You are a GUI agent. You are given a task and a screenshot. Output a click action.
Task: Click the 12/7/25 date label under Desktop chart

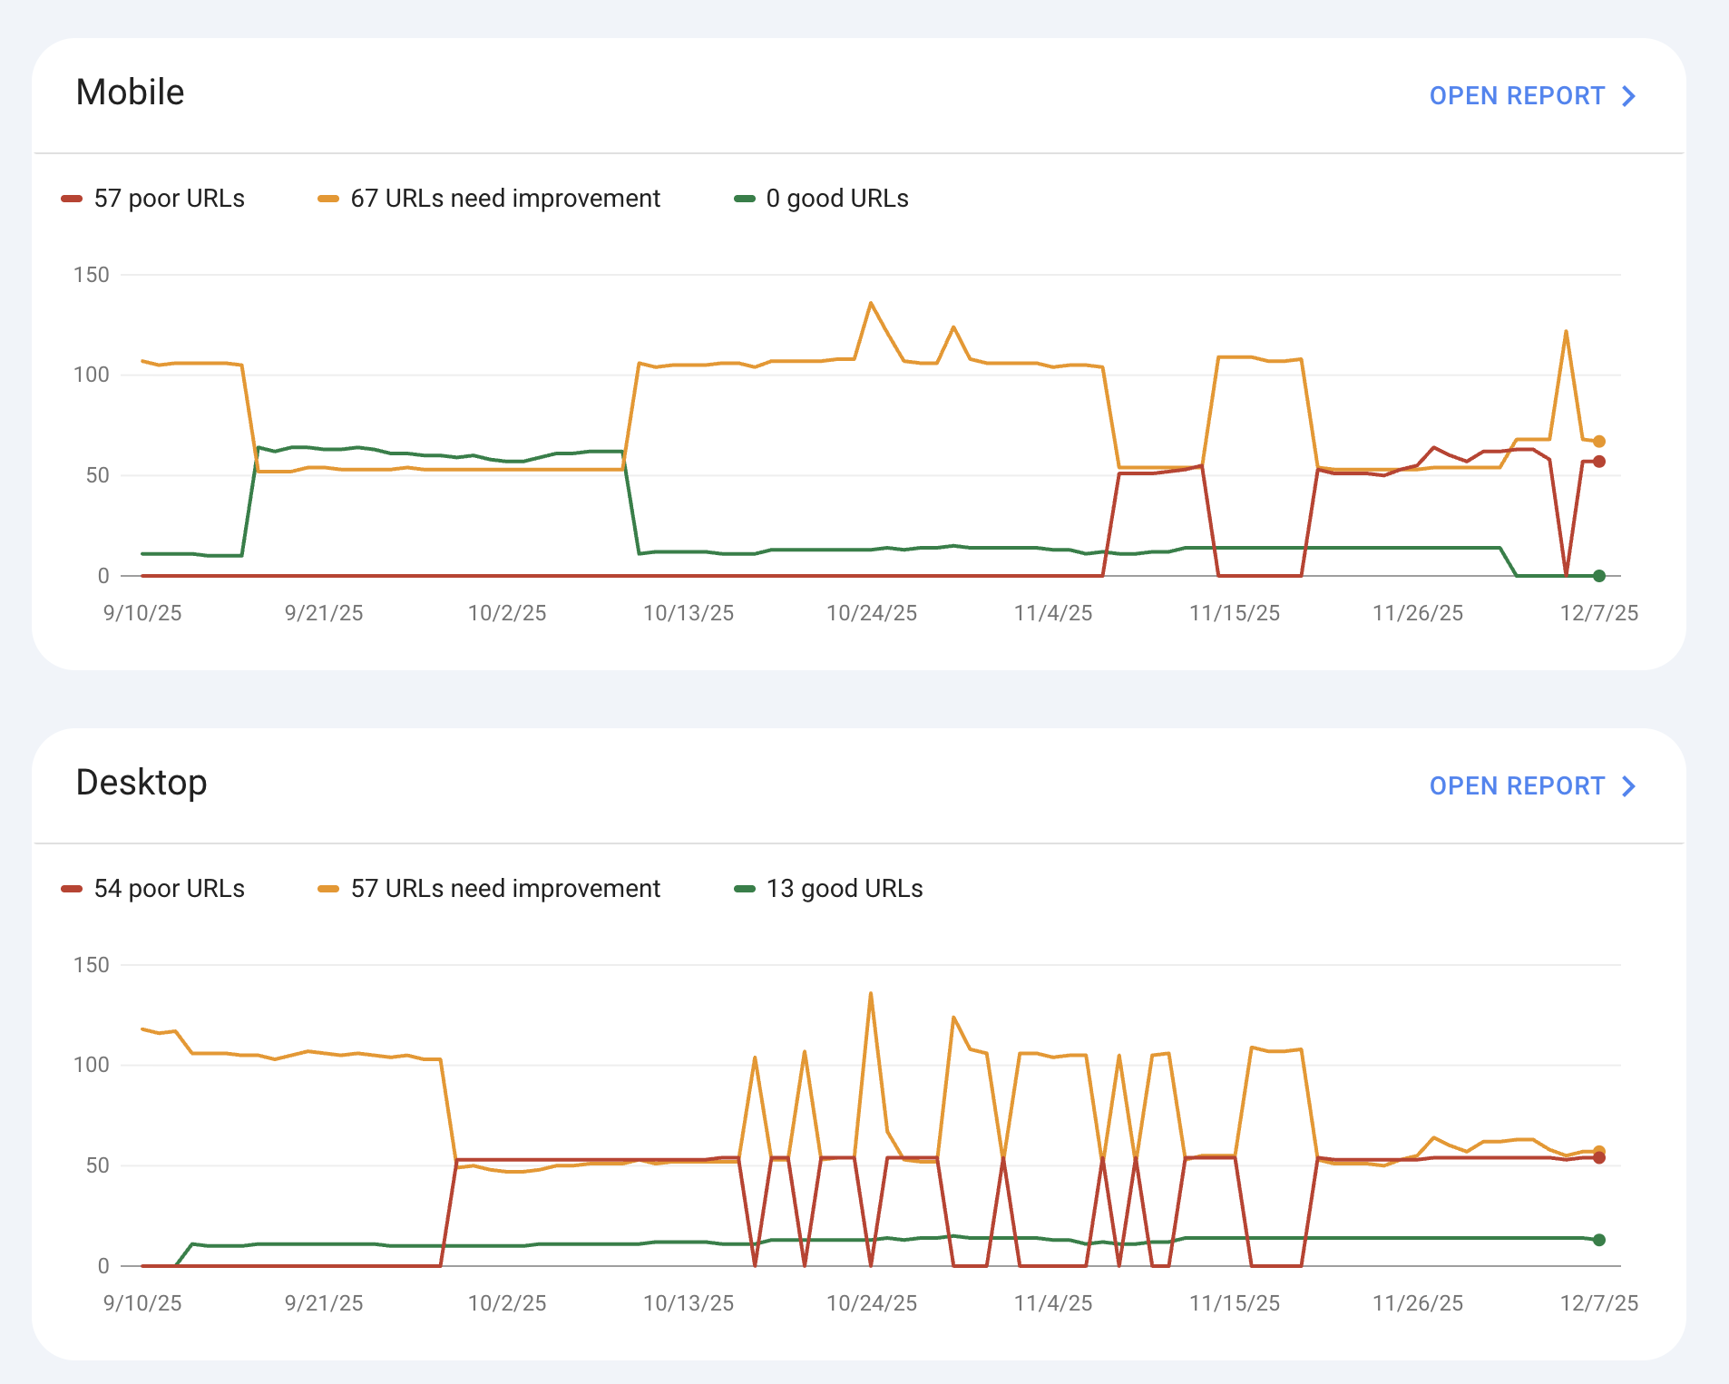(x=1598, y=1303)
